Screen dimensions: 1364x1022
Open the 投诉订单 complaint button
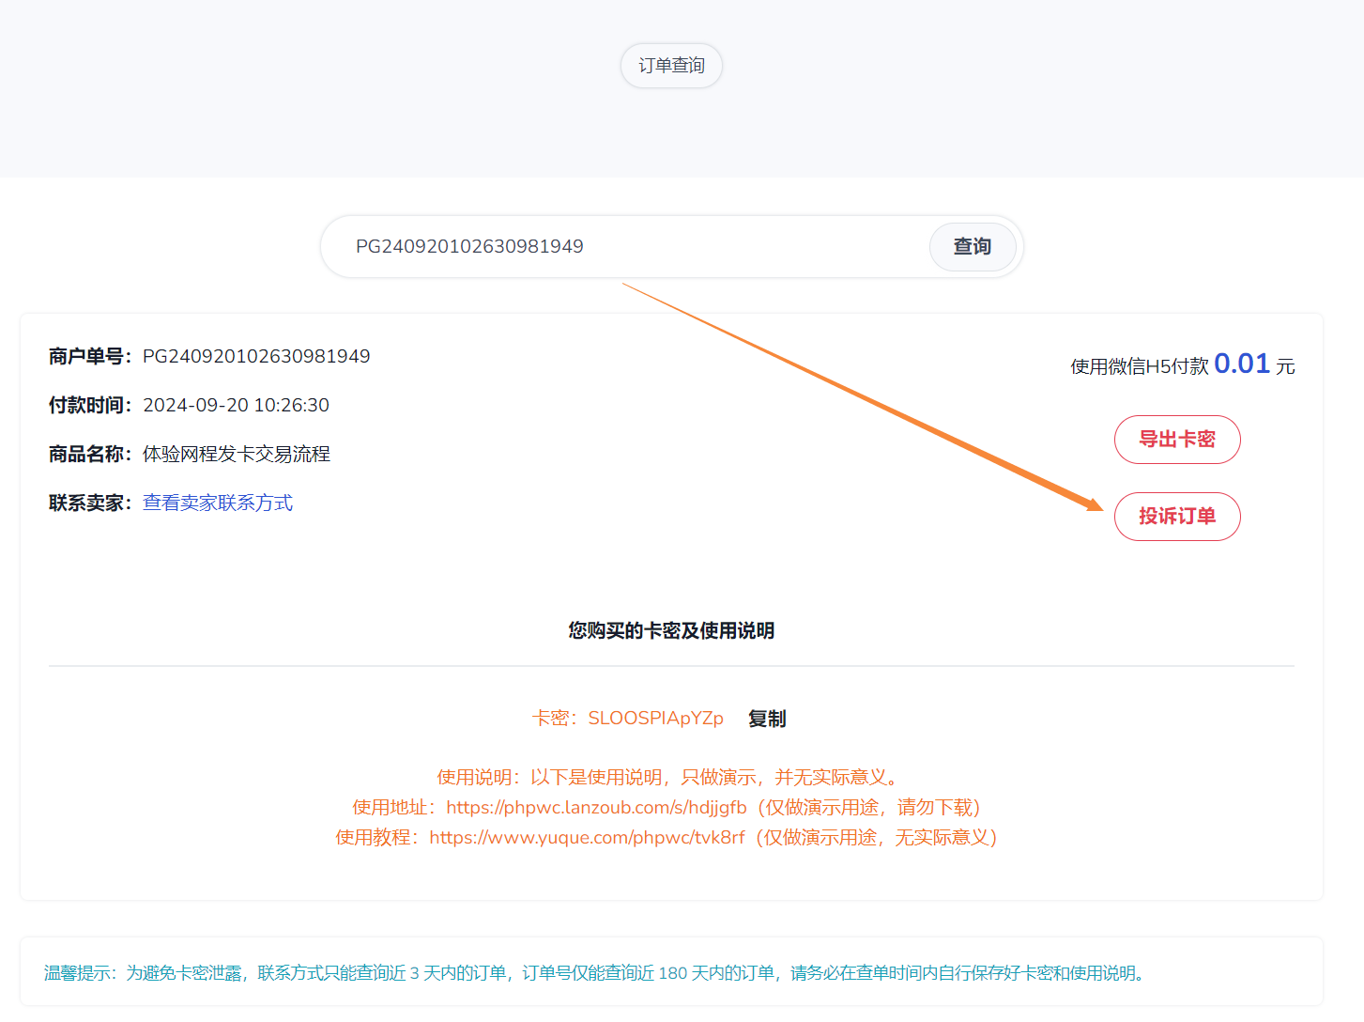tap(1176, 517)
